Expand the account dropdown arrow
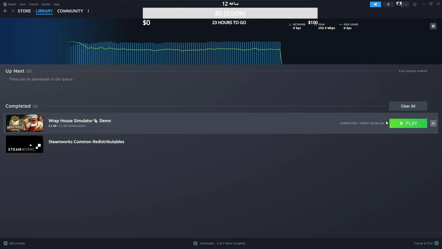 point(405,4)
